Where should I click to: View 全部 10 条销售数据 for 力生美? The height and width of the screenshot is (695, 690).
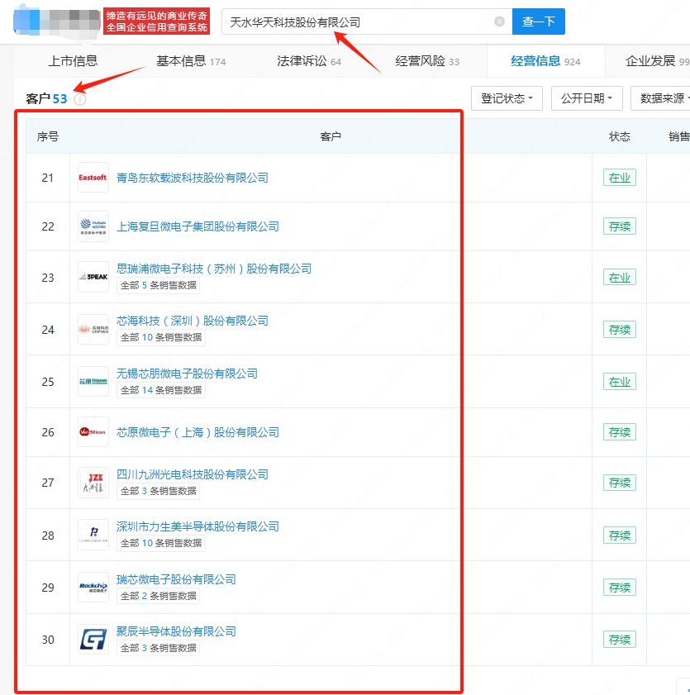161,542
